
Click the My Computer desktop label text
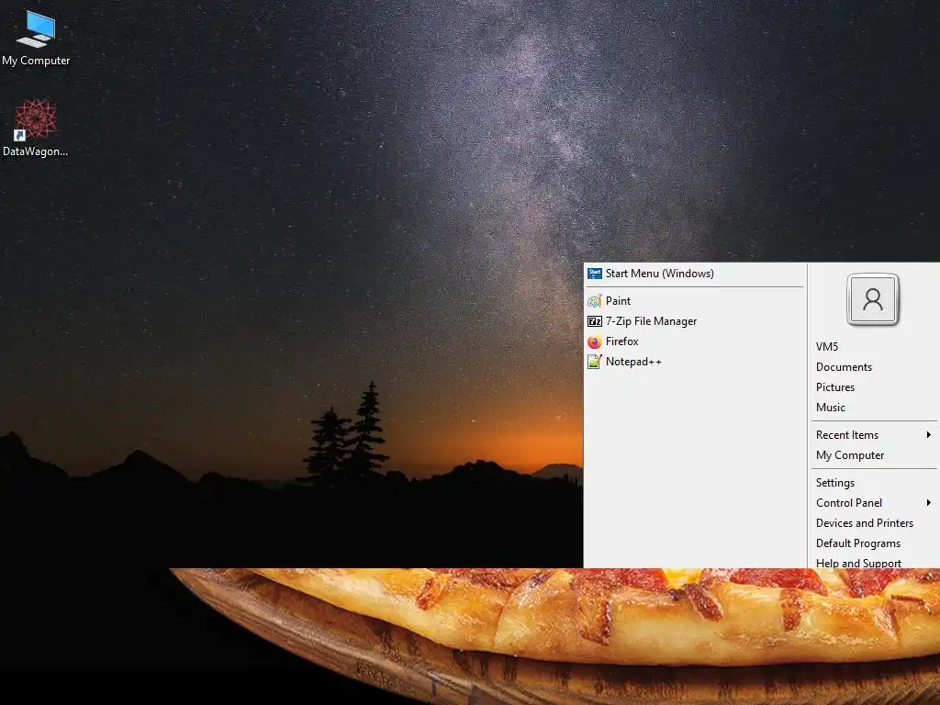tap(36, 61)
